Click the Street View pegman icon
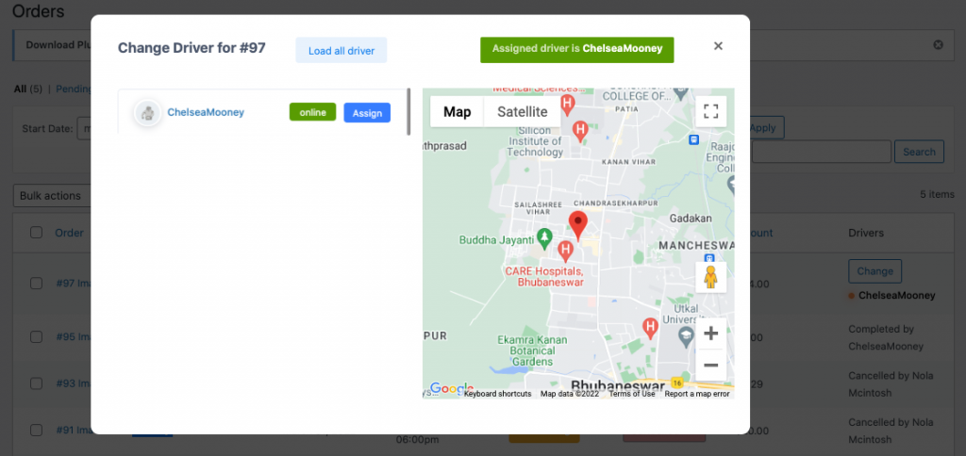Viewport: 966px width, 456px height. [x=710, y=278]
